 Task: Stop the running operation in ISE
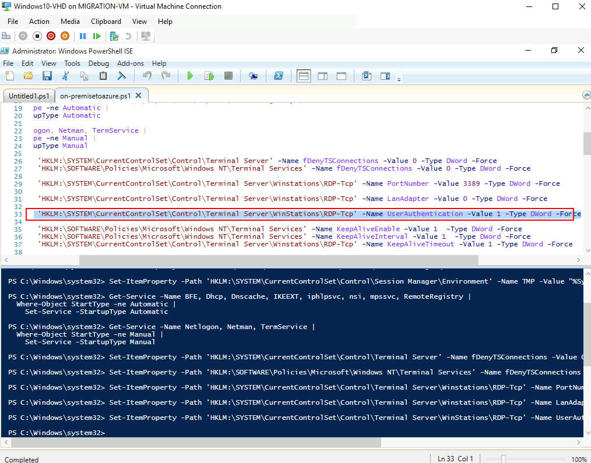[228, 76]
